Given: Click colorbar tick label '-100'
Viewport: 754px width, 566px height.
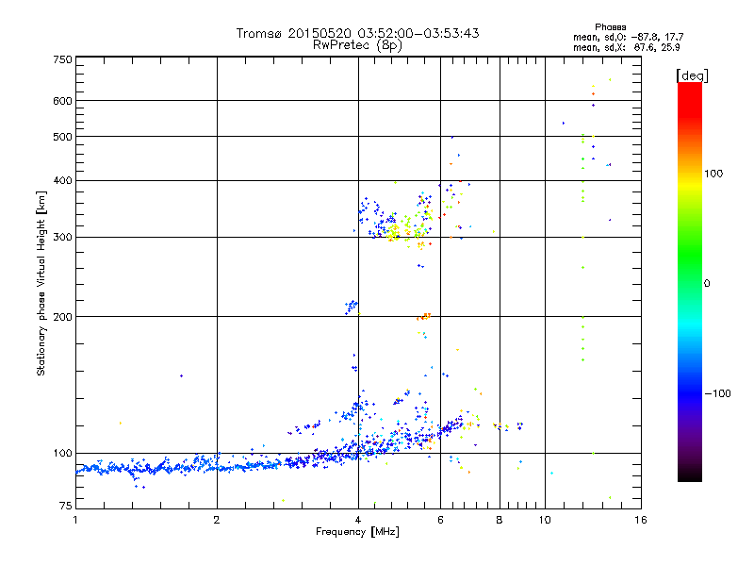Looking at the screenshot, I should pyautogui.click(x=717, y=393).
